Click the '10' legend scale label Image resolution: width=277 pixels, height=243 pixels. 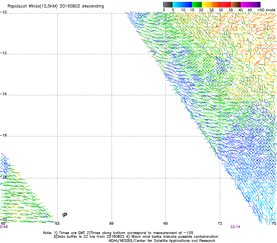[x=183, y=10]
